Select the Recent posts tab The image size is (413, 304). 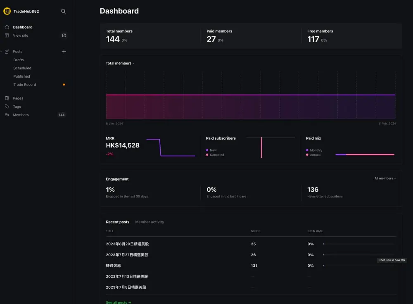pyautogui.click(x=117, y=222)
